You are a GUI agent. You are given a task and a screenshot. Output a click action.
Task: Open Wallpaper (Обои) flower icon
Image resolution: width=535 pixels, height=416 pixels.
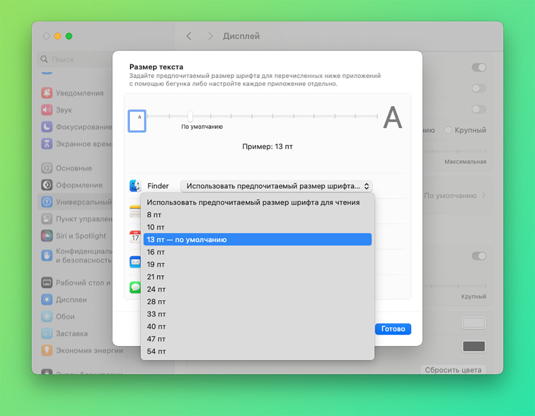click(47, 316)
